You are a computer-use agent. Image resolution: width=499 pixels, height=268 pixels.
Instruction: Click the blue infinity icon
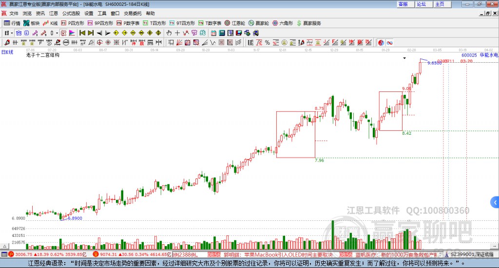[x=389, y=42]
